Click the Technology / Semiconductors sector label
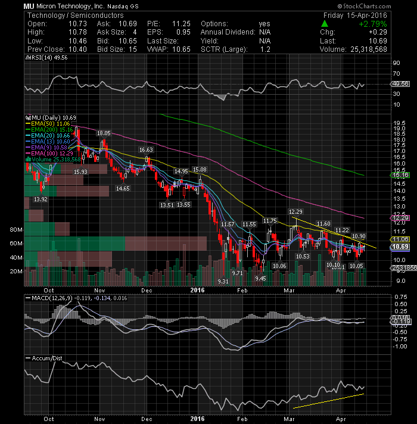Screen dimensions: 417x424 (x=76, y=15)
